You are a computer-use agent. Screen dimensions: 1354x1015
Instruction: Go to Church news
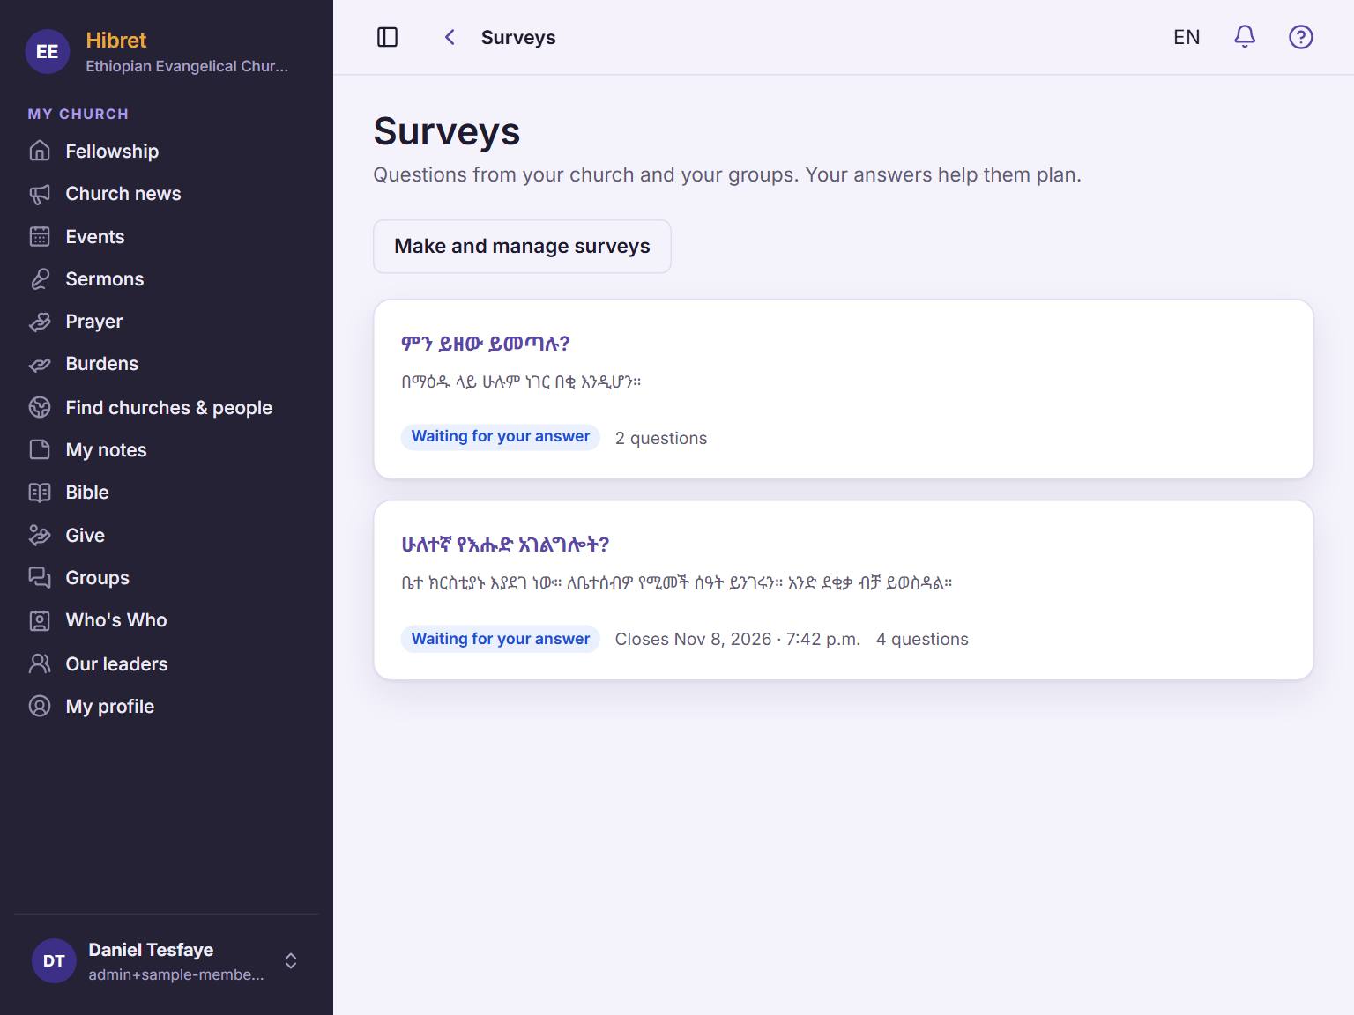point(167,194)
